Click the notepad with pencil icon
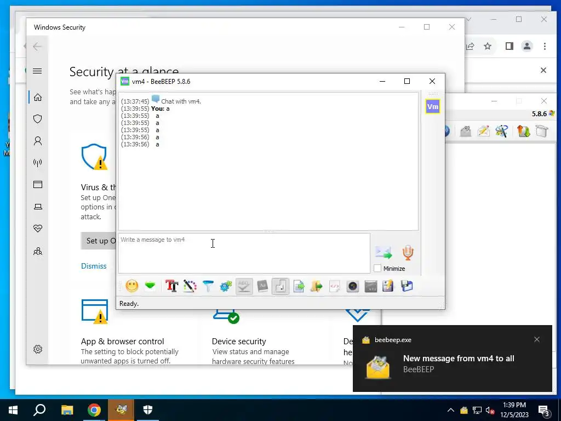 click(388, 286)
